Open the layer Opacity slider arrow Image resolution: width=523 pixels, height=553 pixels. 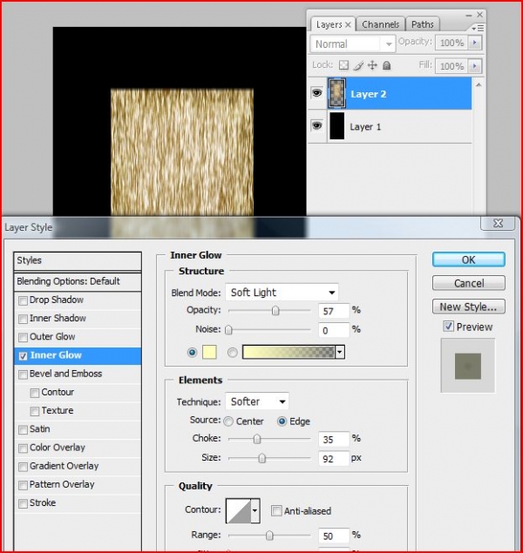coord(475,43)
